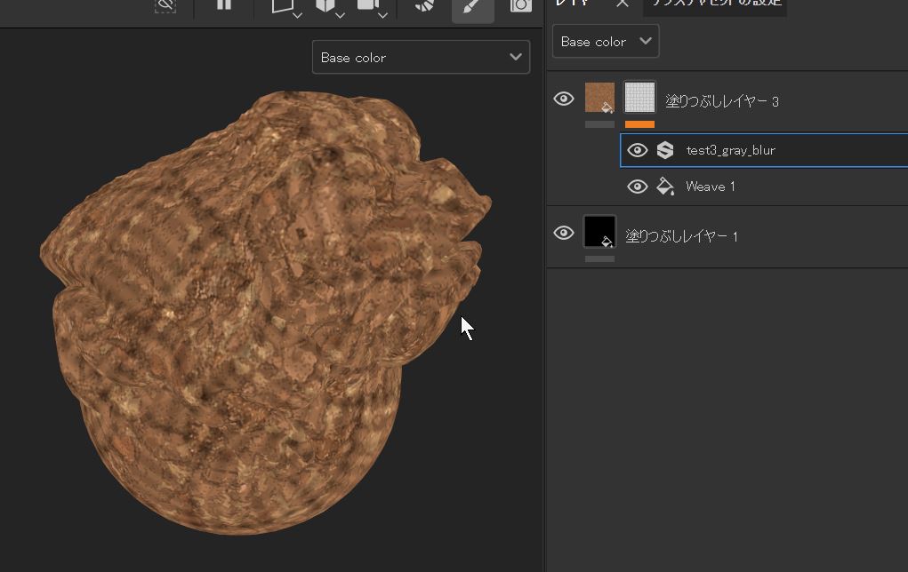Expand the perspective plane dropdown in toolbar
The width and height of the screenshot is (908, 572).
point(297,15)
